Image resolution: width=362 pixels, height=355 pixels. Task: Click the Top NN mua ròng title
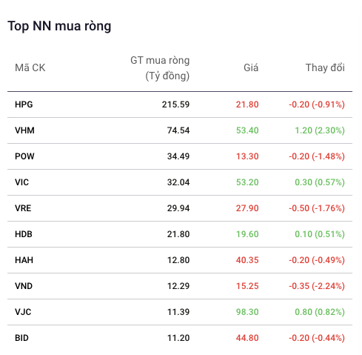coord(59,26)
